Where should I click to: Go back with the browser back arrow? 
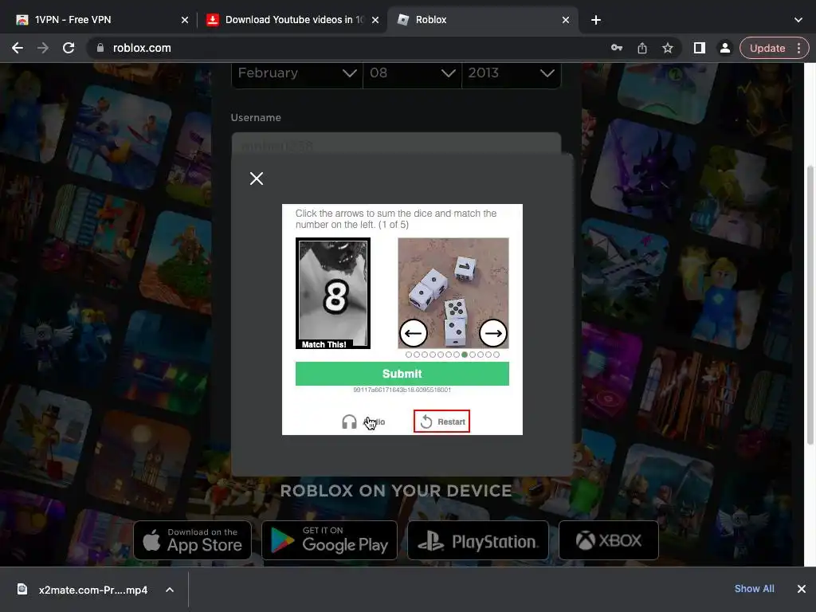(x=18, y=48)
